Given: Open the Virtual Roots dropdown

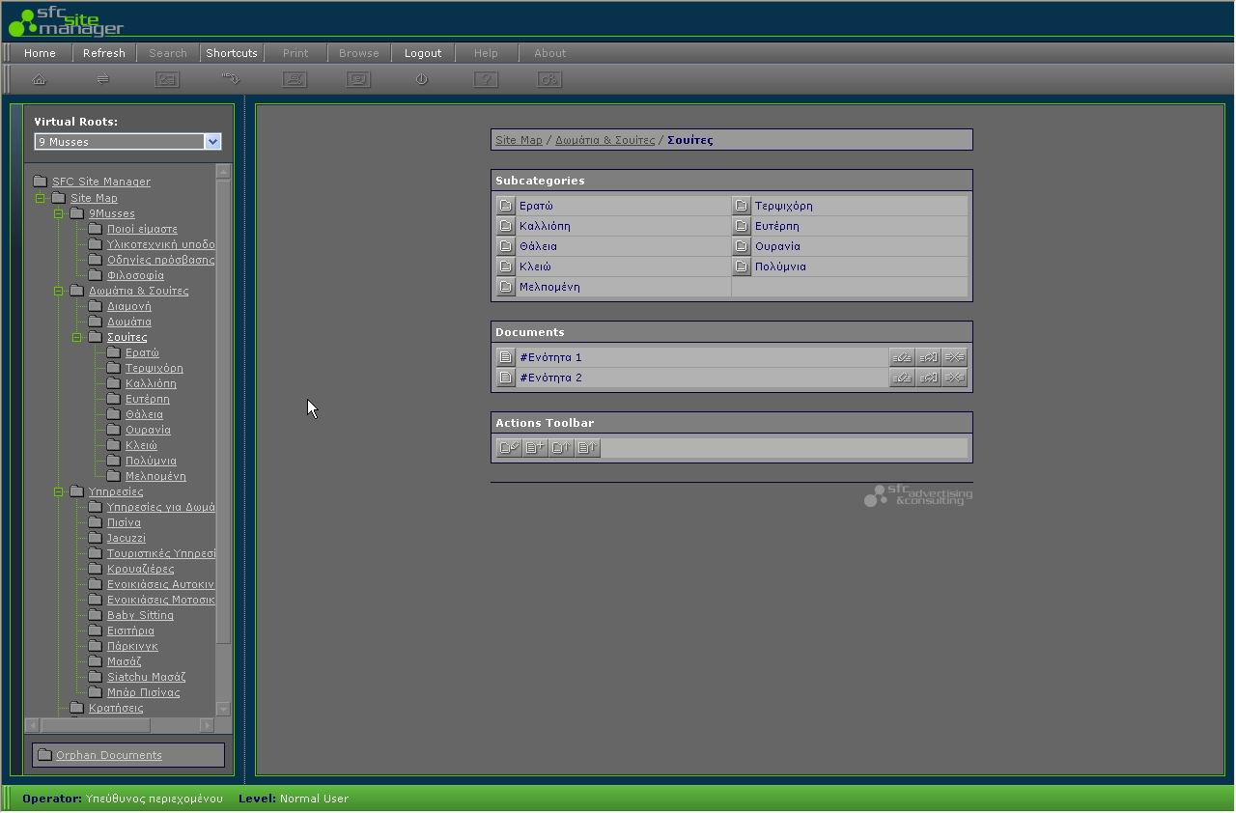Looking at the screenshot, I should pyautogui.click(x=212, y=142).
